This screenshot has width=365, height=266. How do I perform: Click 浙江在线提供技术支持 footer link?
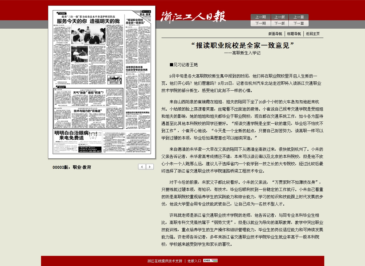coord(165,261)
